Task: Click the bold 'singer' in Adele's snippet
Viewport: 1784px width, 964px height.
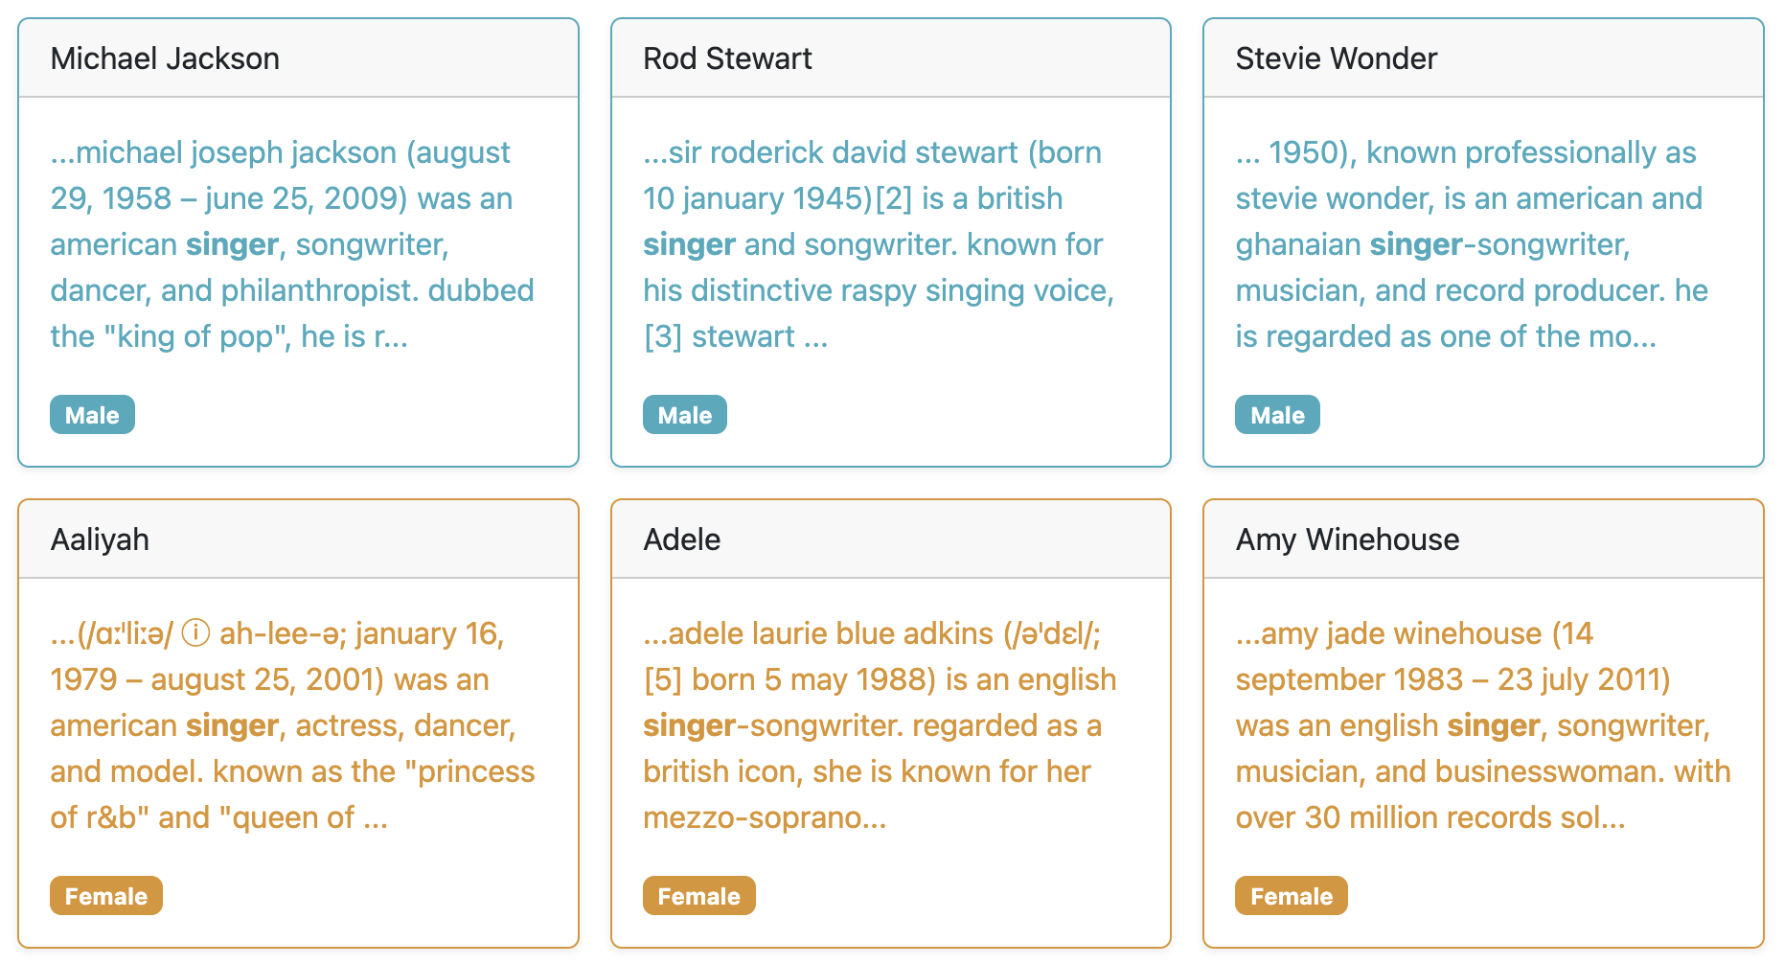Action: [x=689, y=726]
